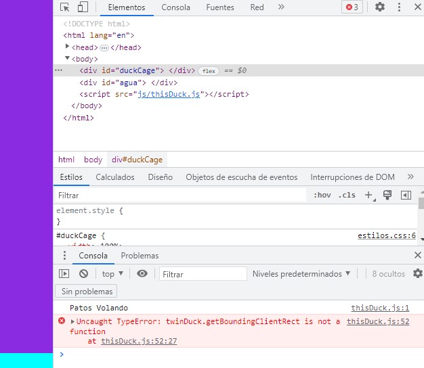This screenshot has height=368, width=424.
Task: Close the DevTools panel
Action: [x=417, y=7]
